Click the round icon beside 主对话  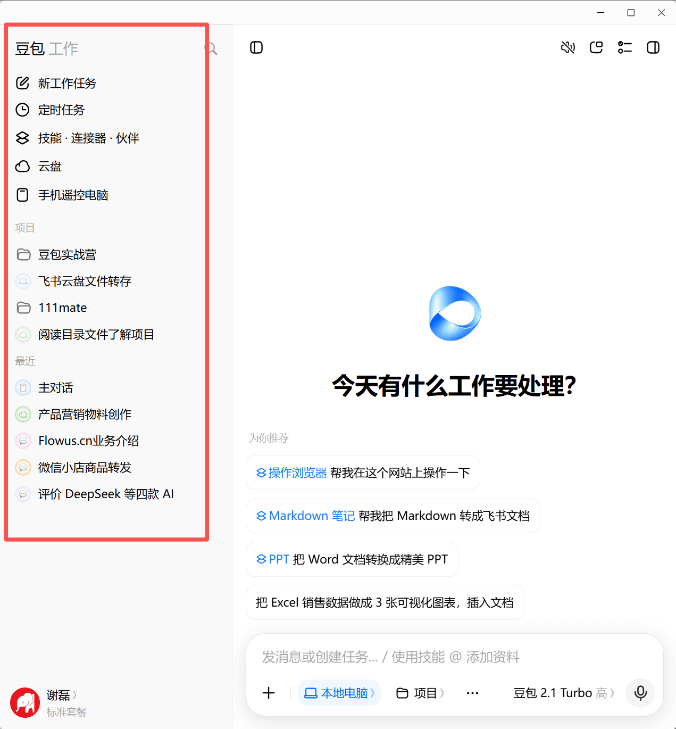coord(23,388)
